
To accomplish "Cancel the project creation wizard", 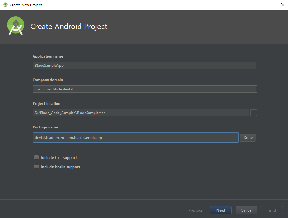I will 246,210.
